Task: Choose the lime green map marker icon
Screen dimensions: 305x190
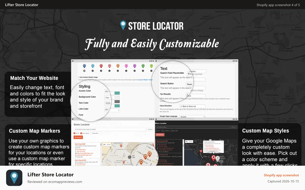Action: (x=151, y=66)
